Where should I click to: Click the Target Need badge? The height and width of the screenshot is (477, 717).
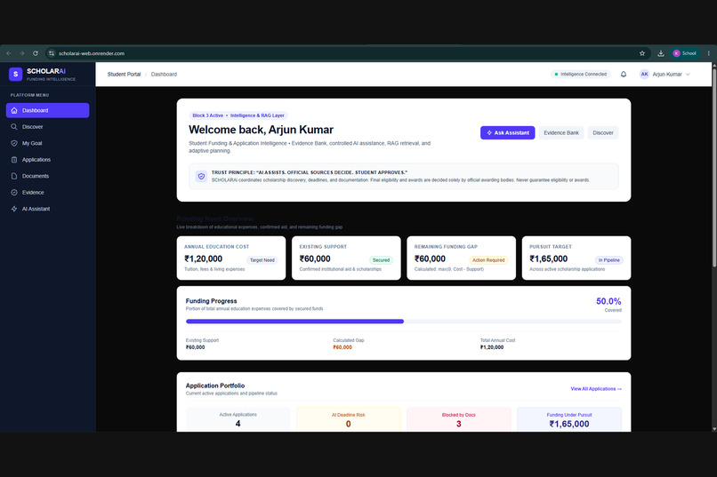tap(262, 260)
